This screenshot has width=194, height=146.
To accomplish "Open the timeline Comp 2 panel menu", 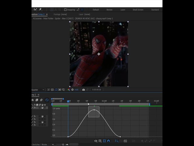I will (x=38, y=95).
